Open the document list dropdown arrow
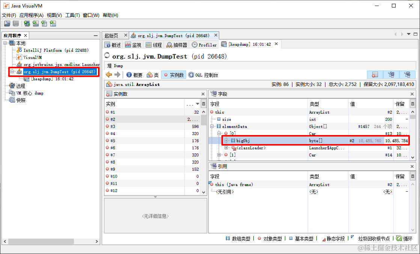Screen dimensions: 420x254 coord(409,34)
